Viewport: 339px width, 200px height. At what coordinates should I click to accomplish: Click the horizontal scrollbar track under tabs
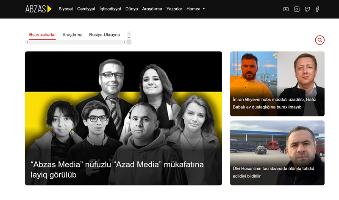[76, 42]
